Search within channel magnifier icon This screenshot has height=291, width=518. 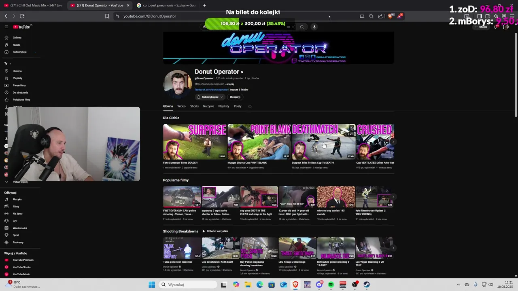(250, 107)
